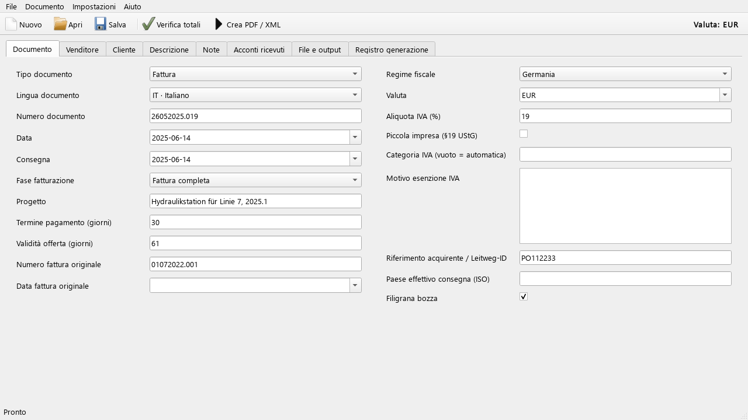748x420 pixels.
Task: Open the Registro generazione tab
Action: [x=392, y=50]
